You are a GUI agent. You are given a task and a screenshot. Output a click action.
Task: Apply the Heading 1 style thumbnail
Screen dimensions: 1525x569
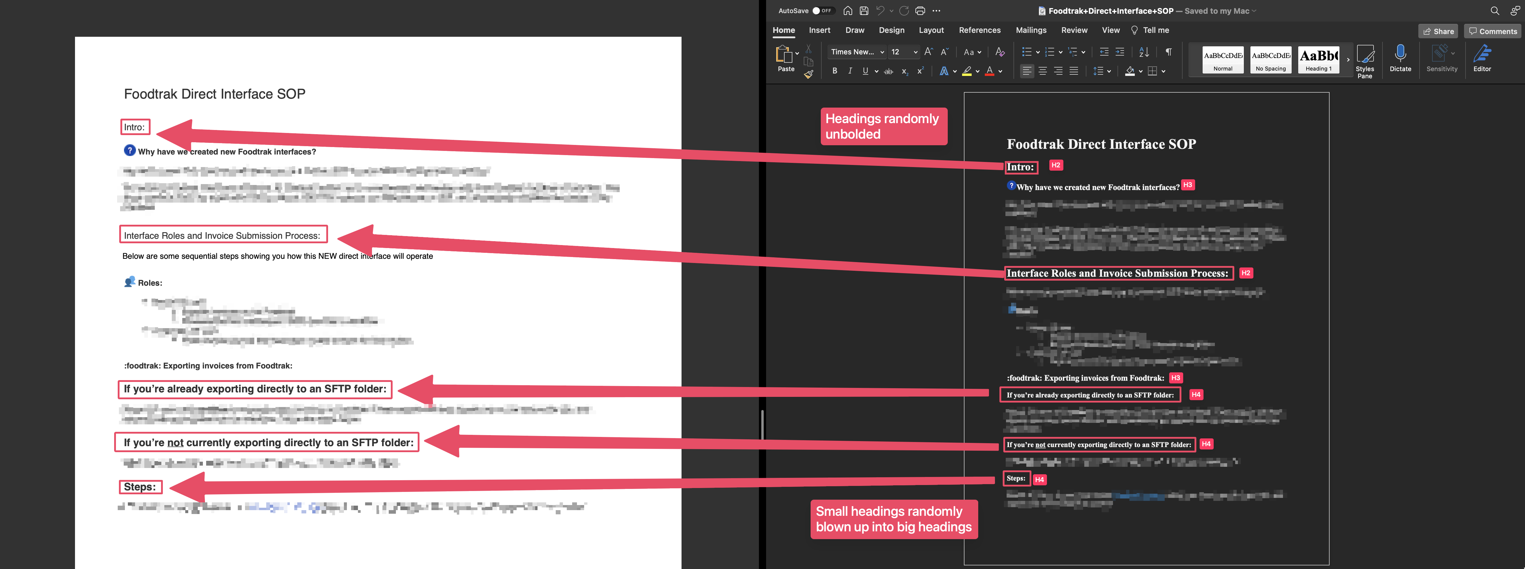tap(1319, 59)
